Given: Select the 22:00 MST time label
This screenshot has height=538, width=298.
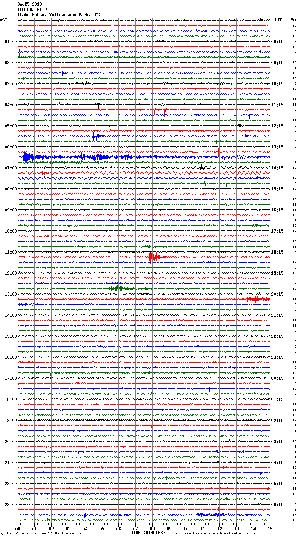Looking at the screenshot, I should [11, 484].
